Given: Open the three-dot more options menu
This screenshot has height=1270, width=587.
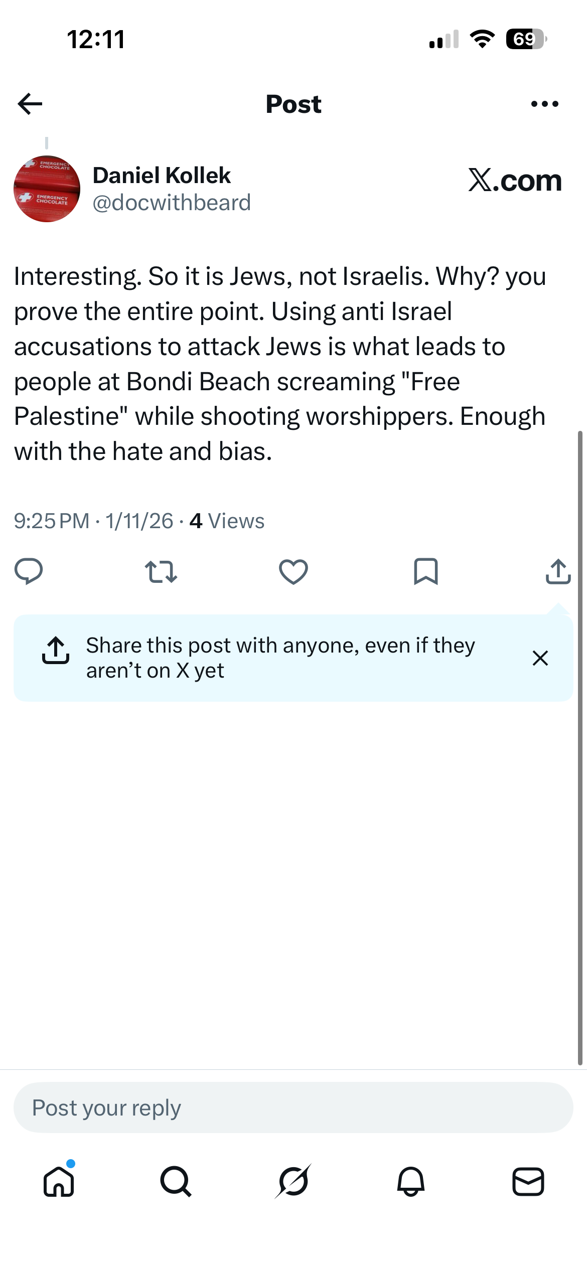Looking at the screenshot, I should pyautogui.click(x=544, y=104).
